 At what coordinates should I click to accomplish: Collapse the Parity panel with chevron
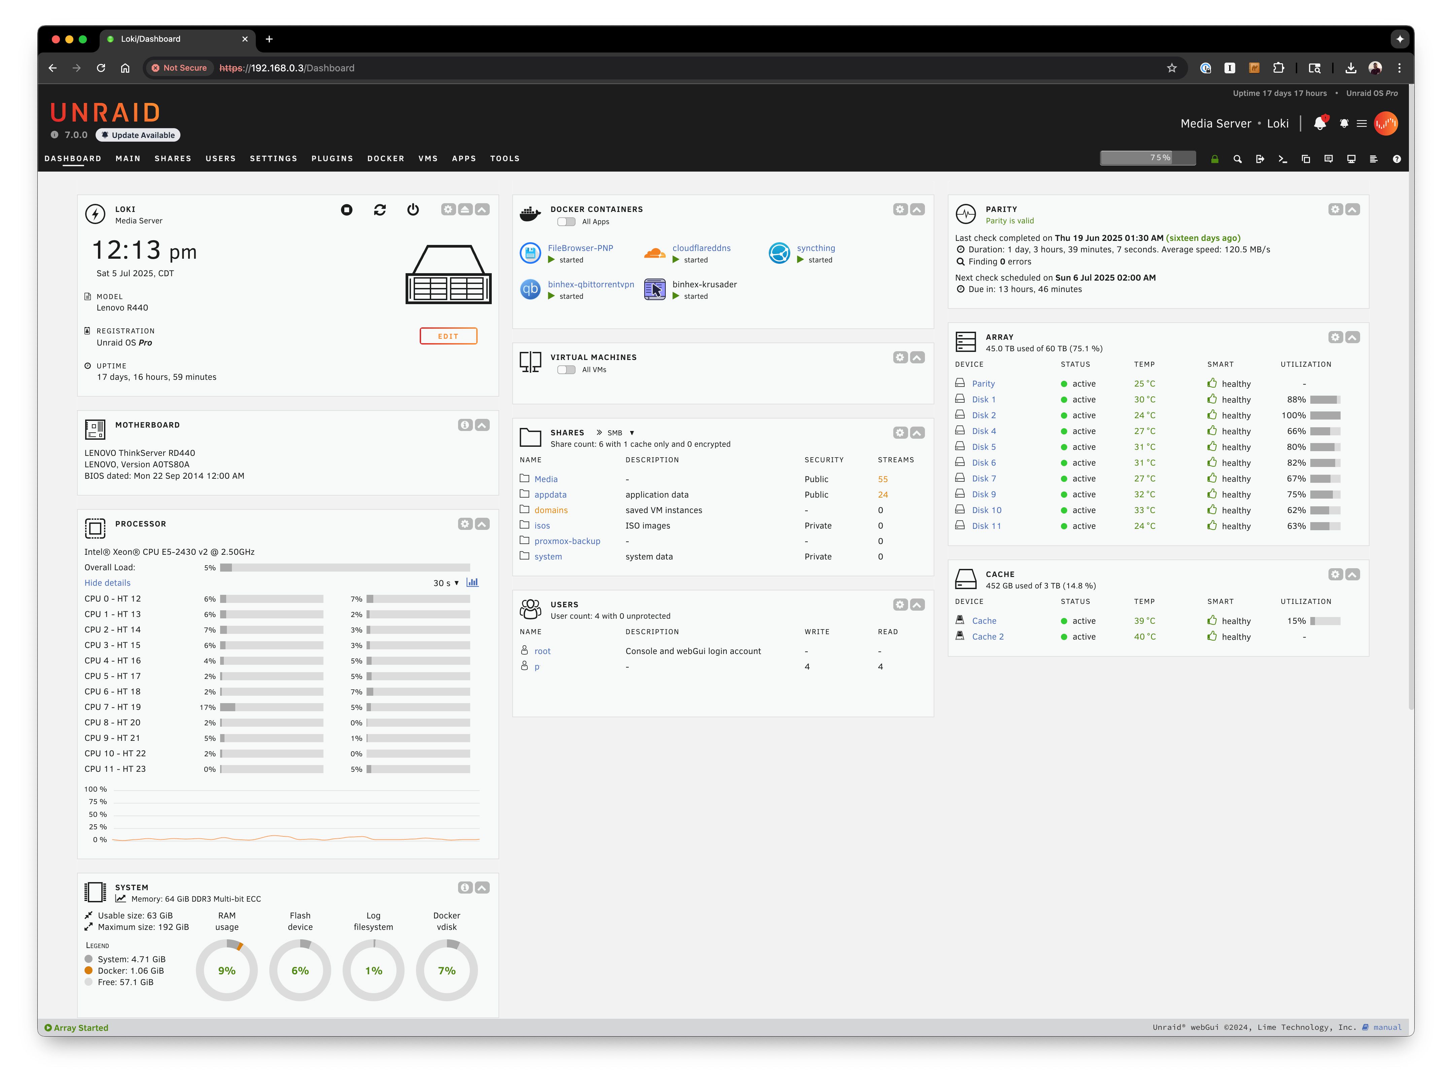click(x=1352, y=209)
